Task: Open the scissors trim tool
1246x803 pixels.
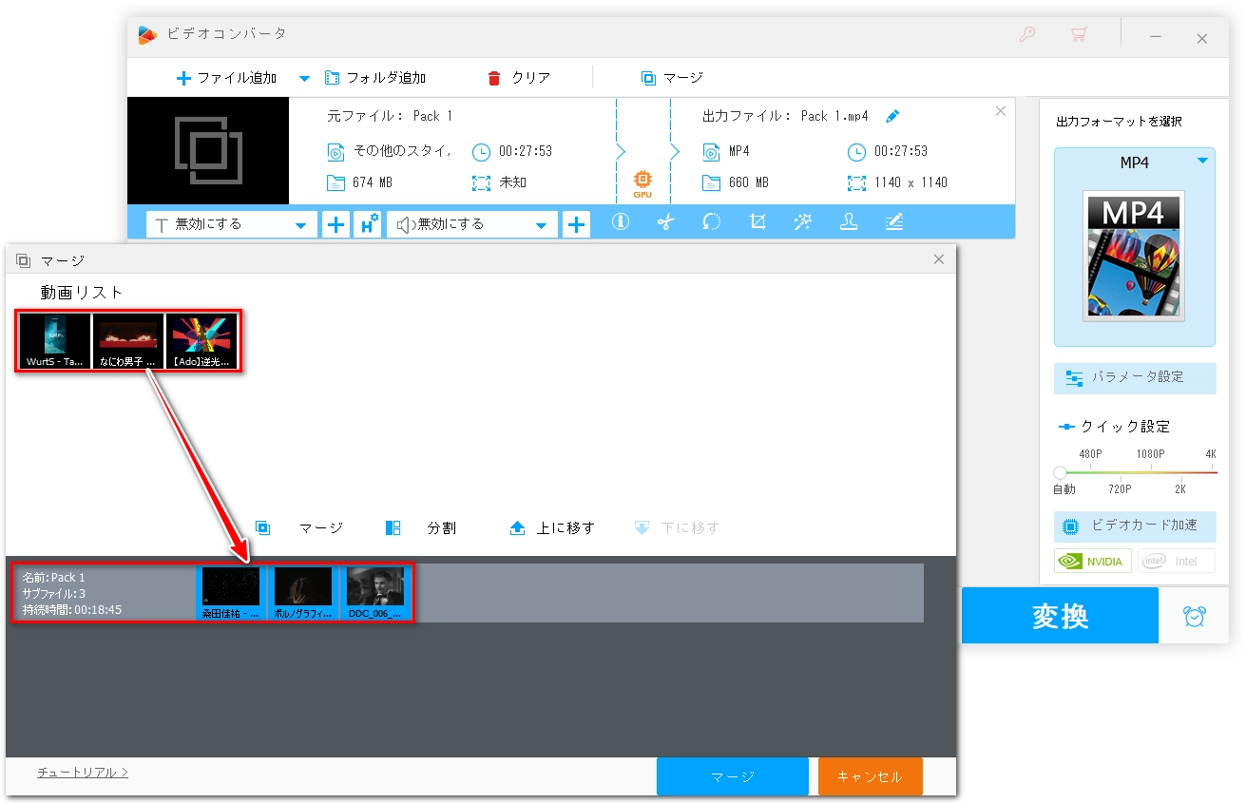Action: 665,221
